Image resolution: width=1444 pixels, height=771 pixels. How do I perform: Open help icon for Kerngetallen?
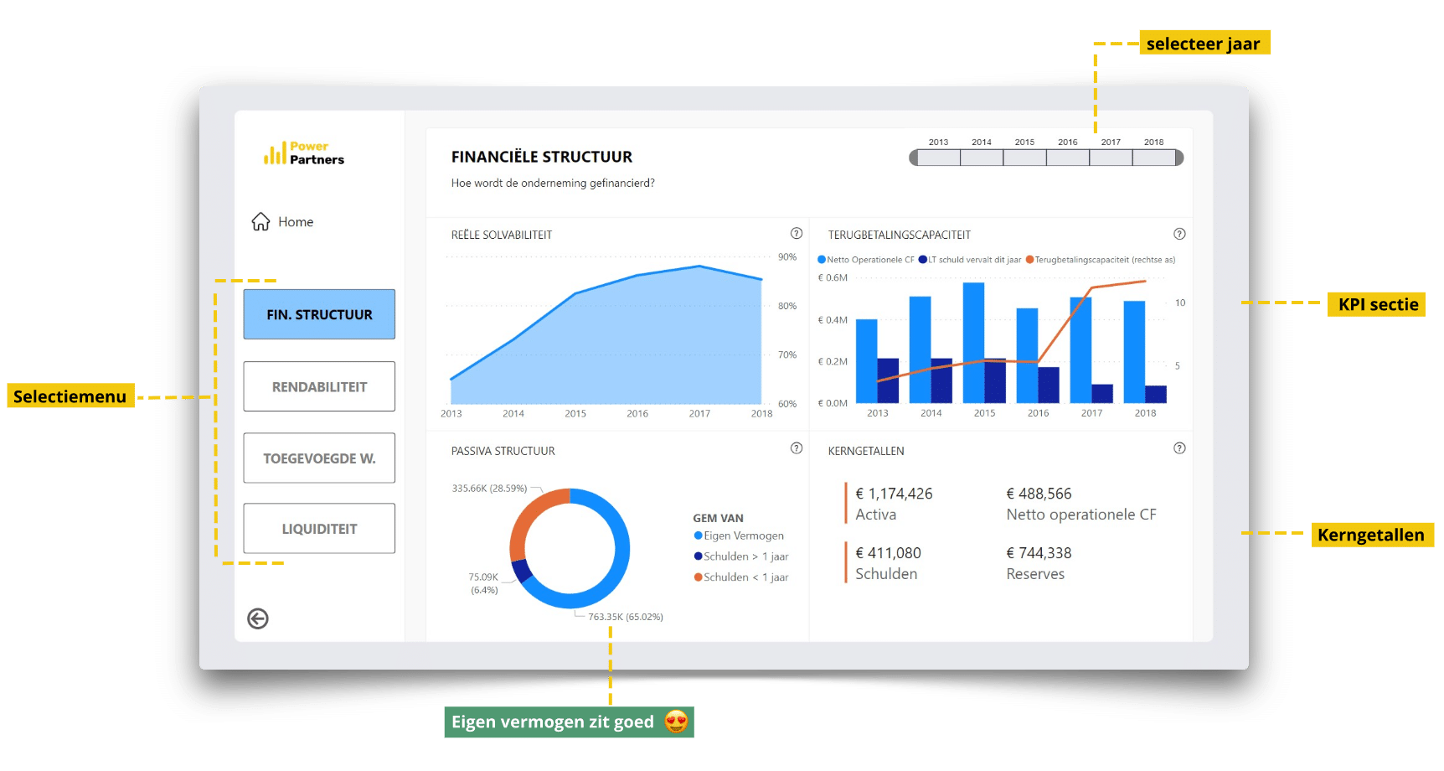[1179, 448]
